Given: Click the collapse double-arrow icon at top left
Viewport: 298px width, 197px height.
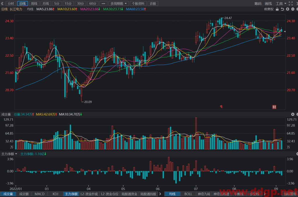Looking at the screenshot, I should tap(2, 3).
